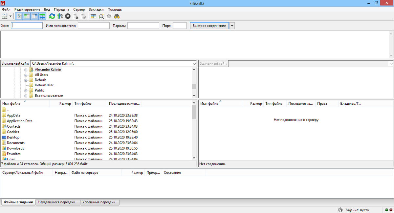Select the Downloads folder icon
Image resolution: width=394 pixels, height=213 pixels.
click(x=4, y=148)
